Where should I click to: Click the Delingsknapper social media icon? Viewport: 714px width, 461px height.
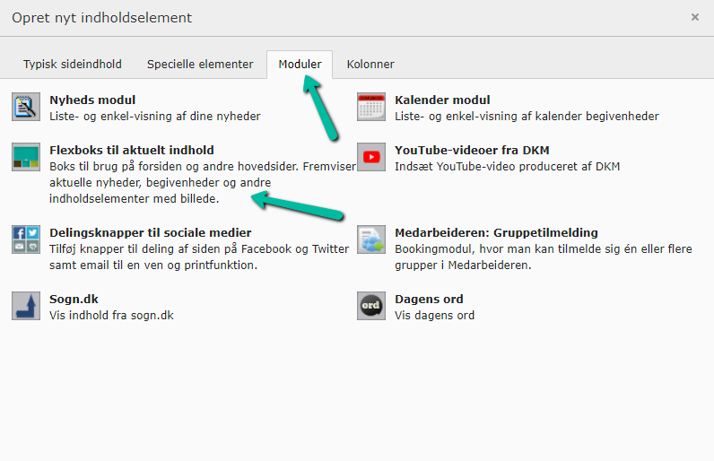coord(26,239)
